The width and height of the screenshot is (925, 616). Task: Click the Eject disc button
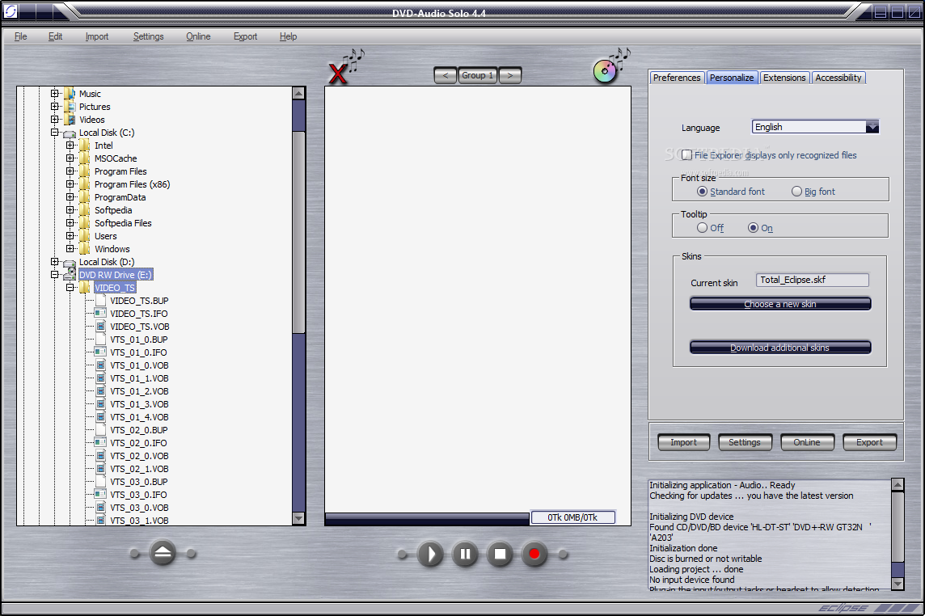pos(163,553)
